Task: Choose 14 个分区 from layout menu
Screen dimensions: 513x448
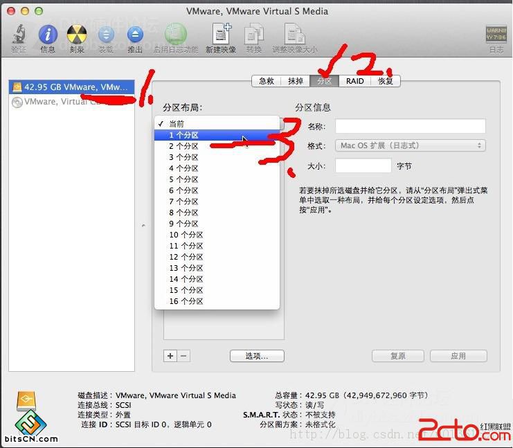Action: tap(217, 279)
